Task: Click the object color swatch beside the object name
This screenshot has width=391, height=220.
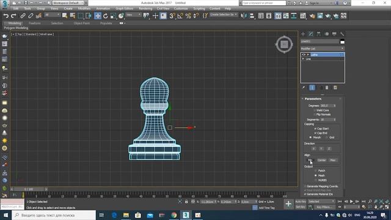Action: pos(342,42)
